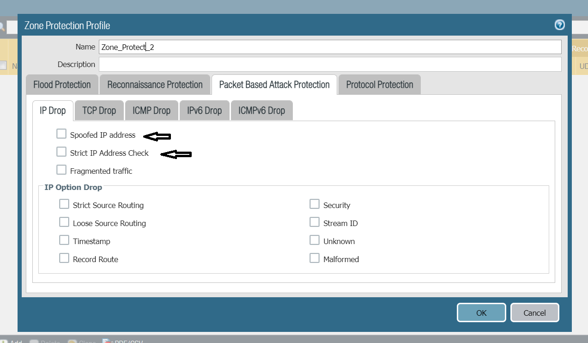This screenshot has height=343, width=588.
Task: Open the ICMPv6 Drop tab
Action: click(x=261, y=110)
